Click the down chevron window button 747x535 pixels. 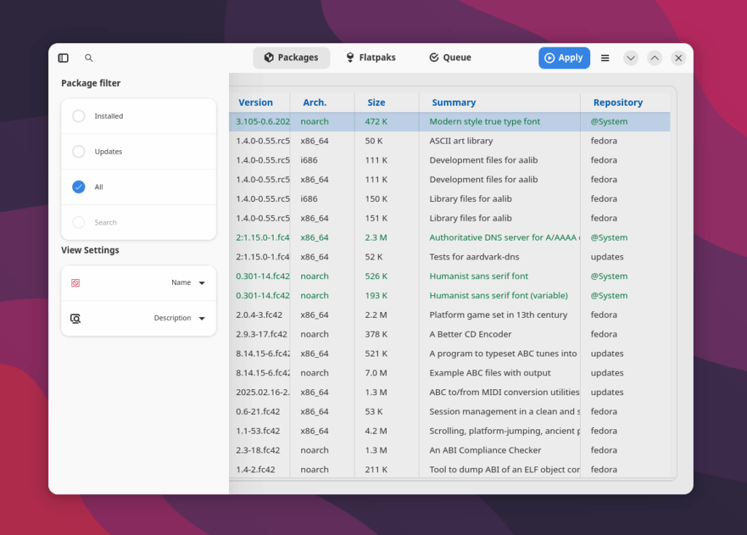click(x=631, y=58)
